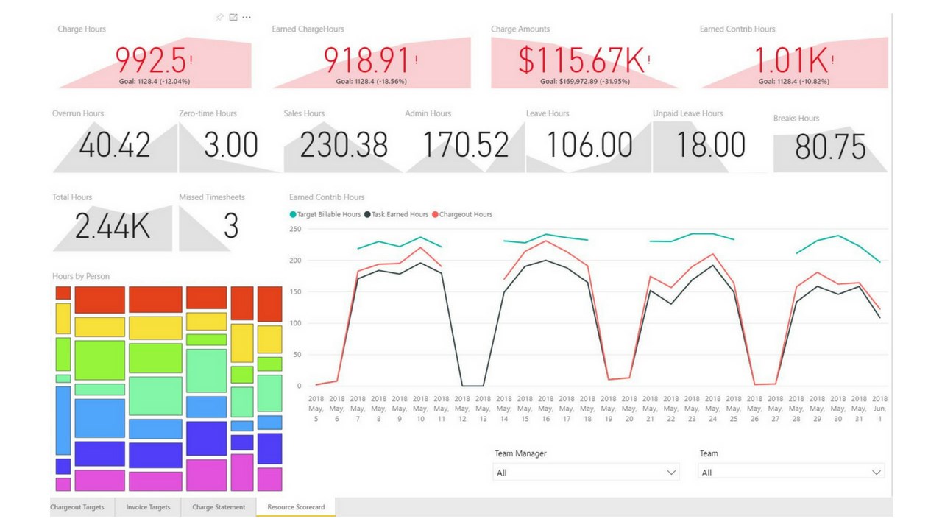The height and width of the screenshot is (530, 942).
Task: Pin the visual to a dashboard
Action: (x=219, y=17)
